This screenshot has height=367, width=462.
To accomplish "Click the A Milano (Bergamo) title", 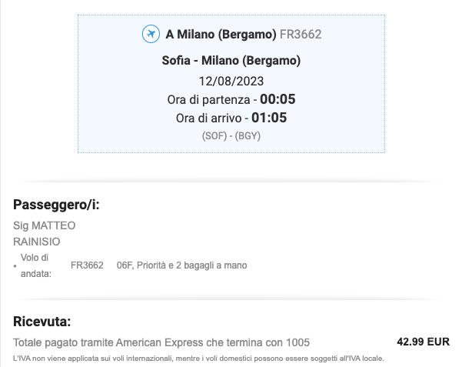I will pyautogui.click(x=221, y=35).
